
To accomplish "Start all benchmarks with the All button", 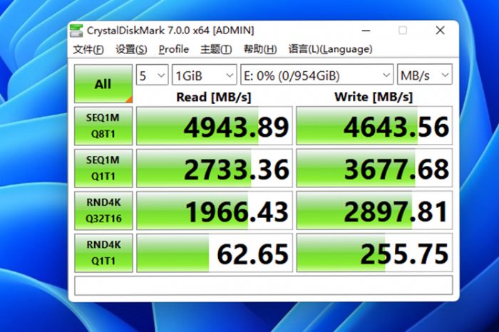I will (103, 84).
